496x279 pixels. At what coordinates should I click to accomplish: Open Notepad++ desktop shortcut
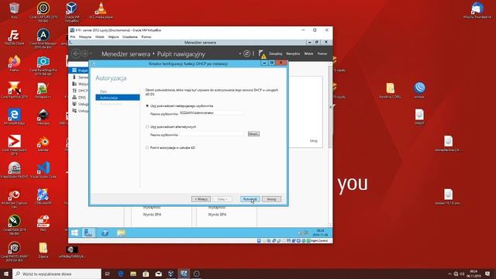pyautogui.click(x=43, y=91)
